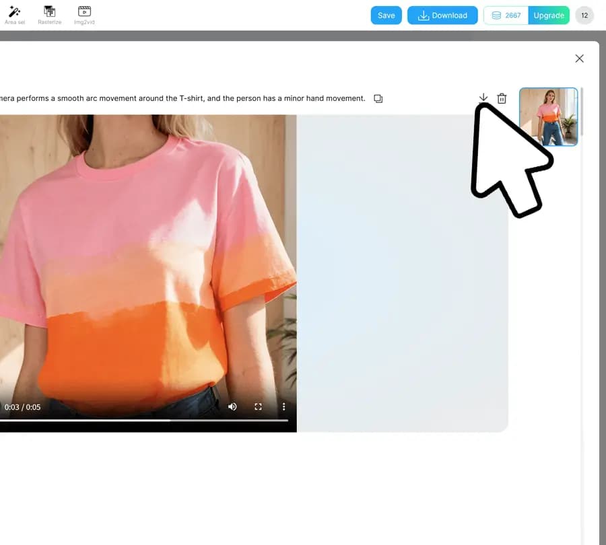Open the 2667 credits balance
The width and height of the screenshot is (606, 545).
click(x=506, y=15)
